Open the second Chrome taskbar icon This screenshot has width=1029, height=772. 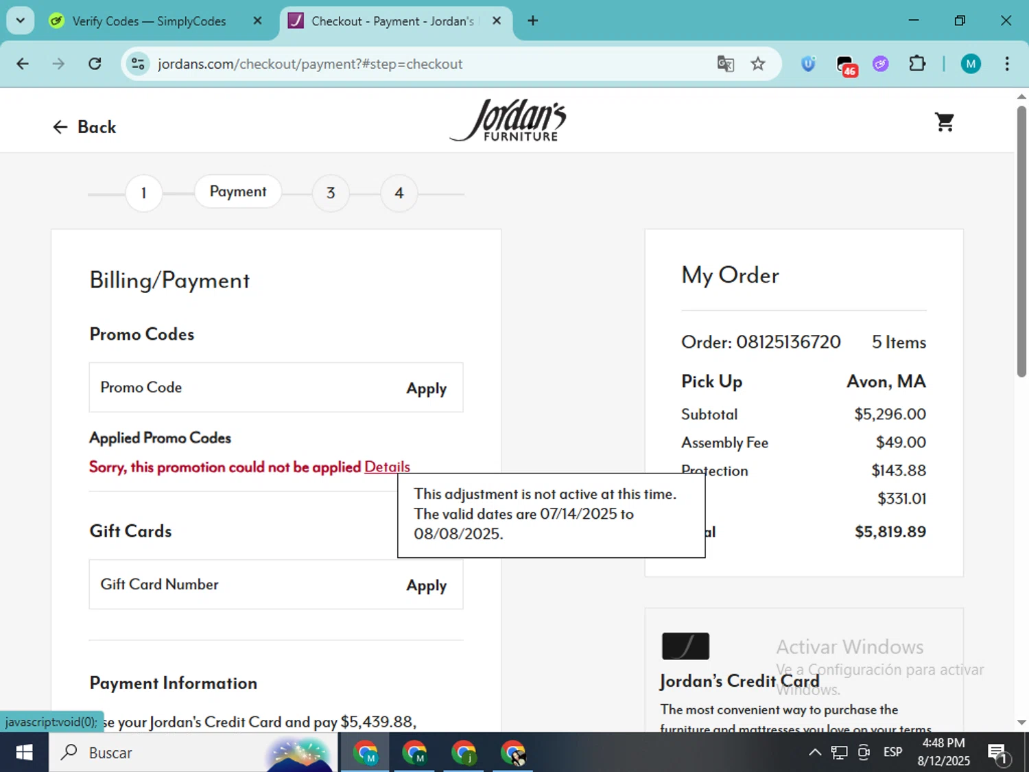[414, 753]
